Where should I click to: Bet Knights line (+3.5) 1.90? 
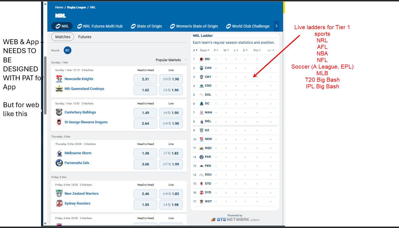tap(171, 79)
